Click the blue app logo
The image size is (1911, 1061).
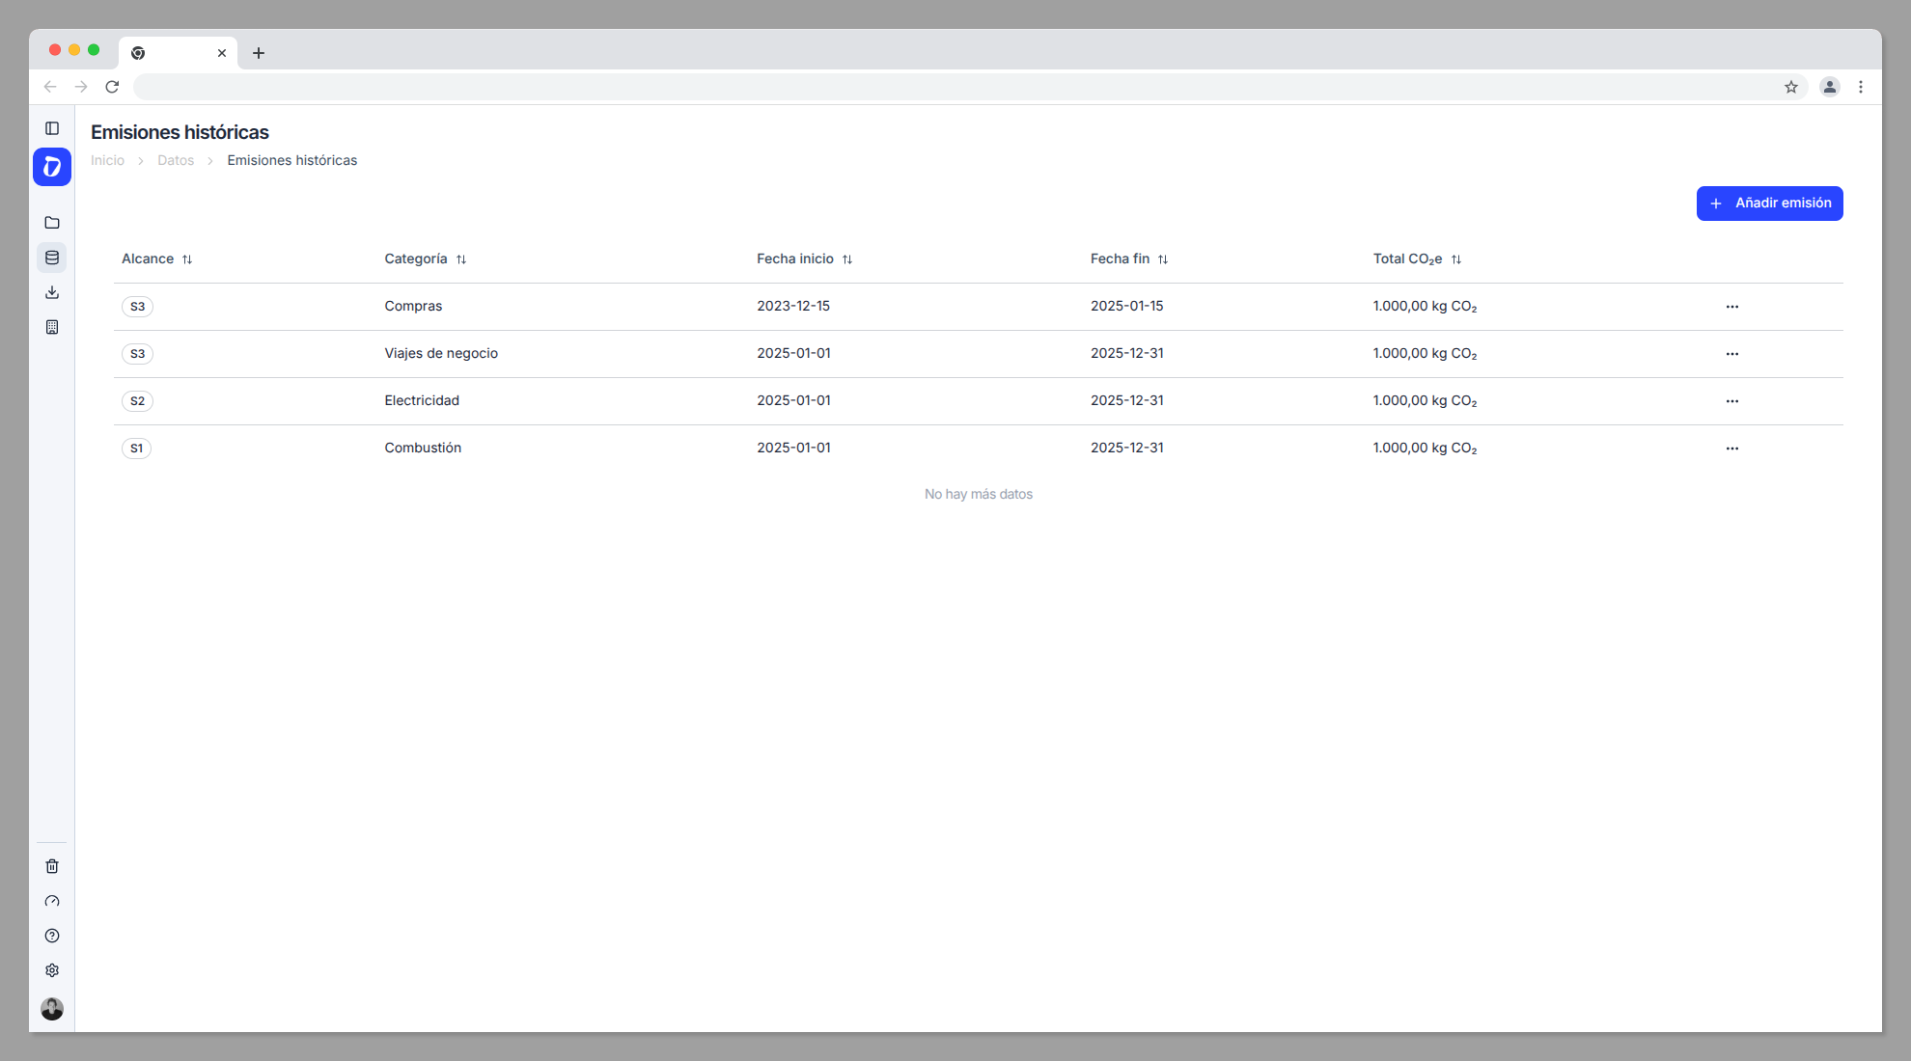click(x=52, y=167)
